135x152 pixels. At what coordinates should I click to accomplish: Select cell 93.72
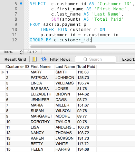tap(86, 100)
